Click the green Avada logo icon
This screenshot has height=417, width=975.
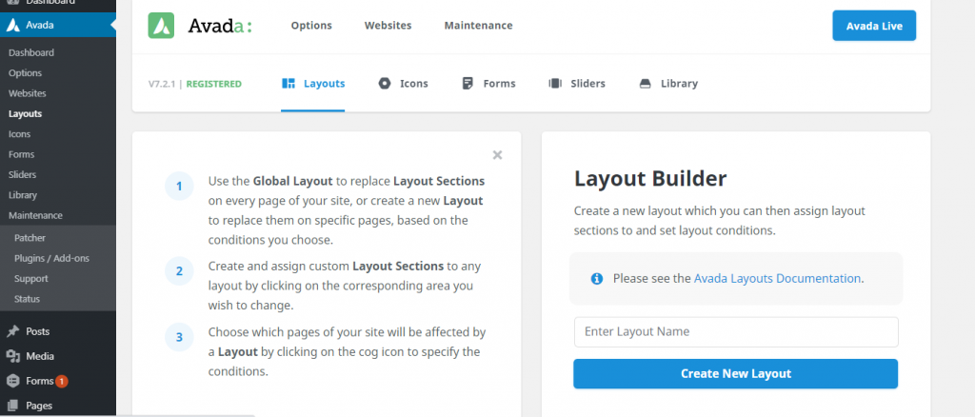click(x=161, y=26)
